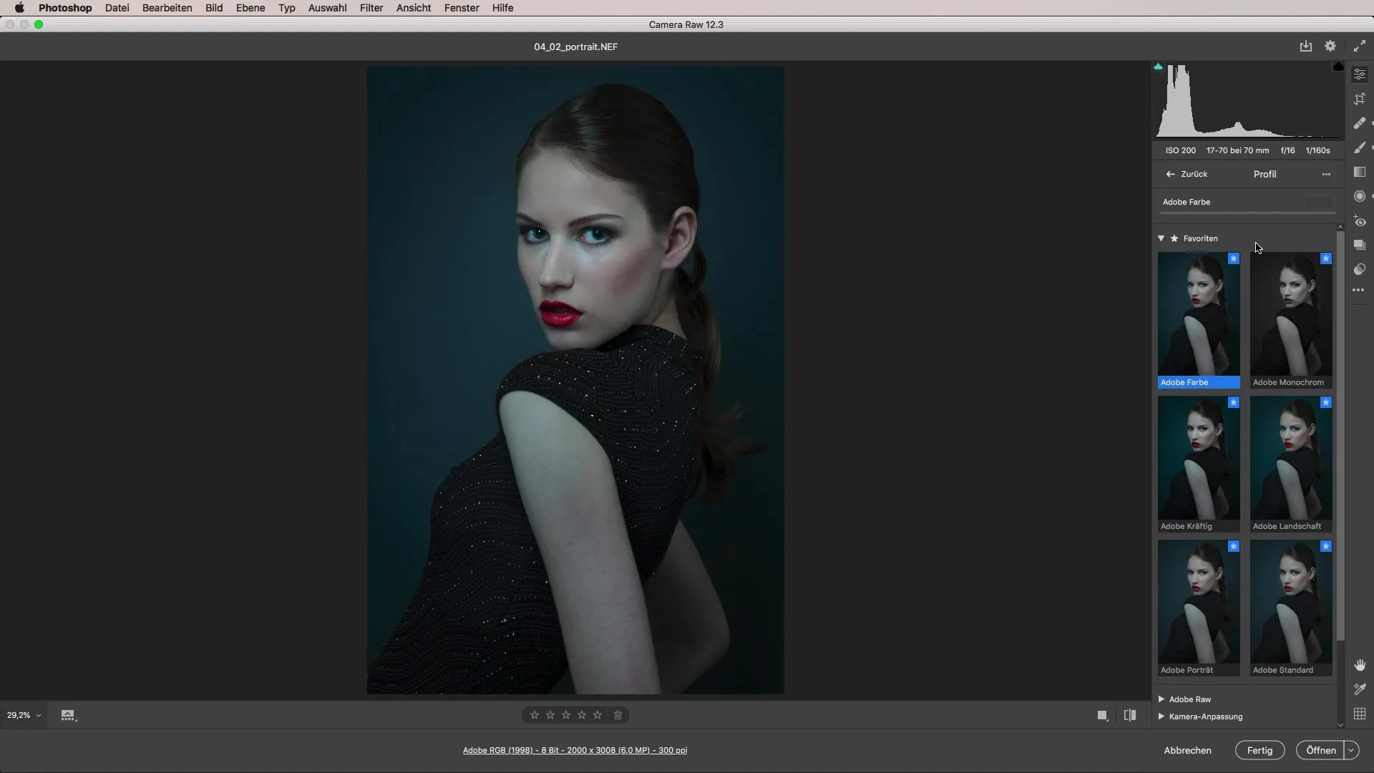Set rating to one star
Image resolution: width=1374 pixels, height=773 pixels.
(x=535, y=715)
